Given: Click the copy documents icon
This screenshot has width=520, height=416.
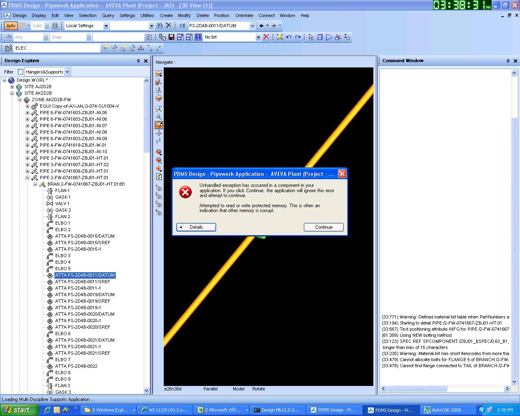Looking at the screenshot, I should (162, 37).
